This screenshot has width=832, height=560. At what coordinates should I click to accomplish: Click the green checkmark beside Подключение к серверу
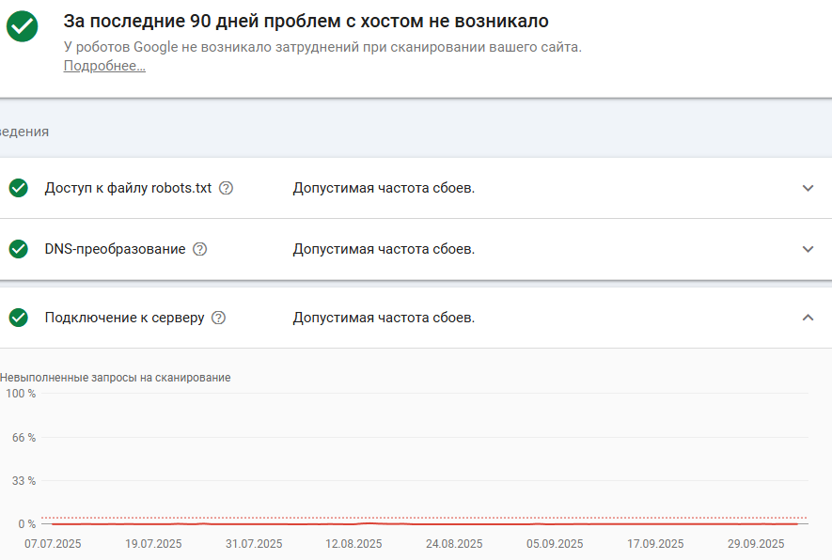click(x=19, y=318)
